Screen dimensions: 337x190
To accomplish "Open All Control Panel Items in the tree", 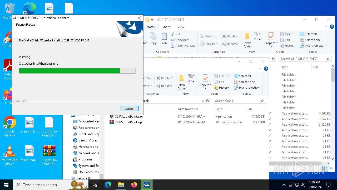I will pos(86,121).
